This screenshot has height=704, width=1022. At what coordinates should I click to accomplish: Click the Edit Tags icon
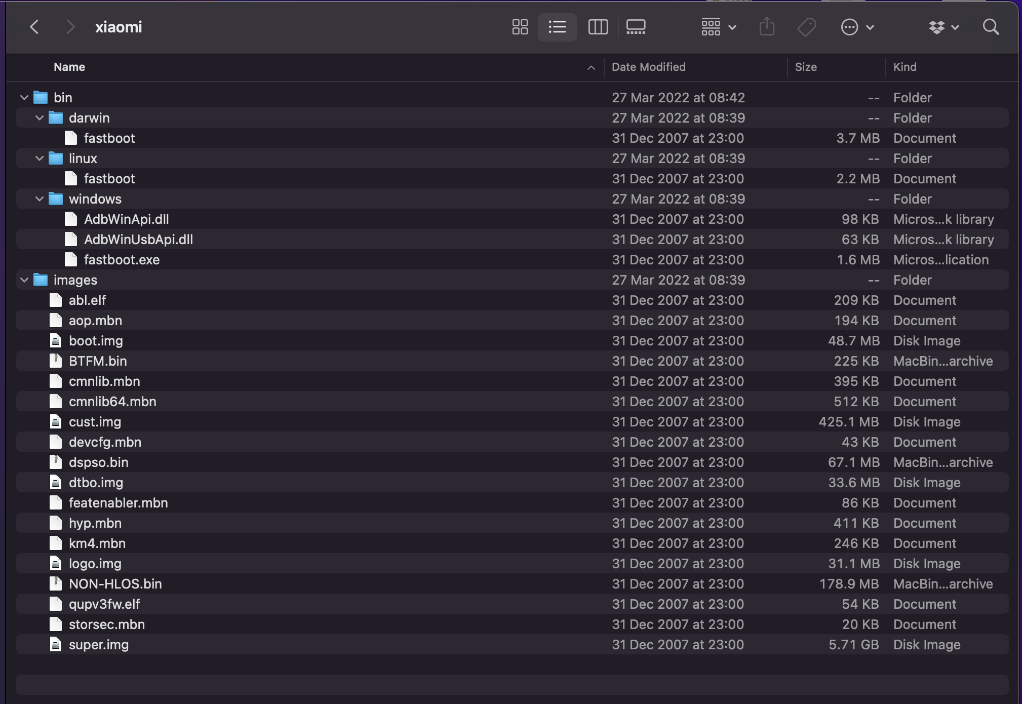(x=807, y=27)
